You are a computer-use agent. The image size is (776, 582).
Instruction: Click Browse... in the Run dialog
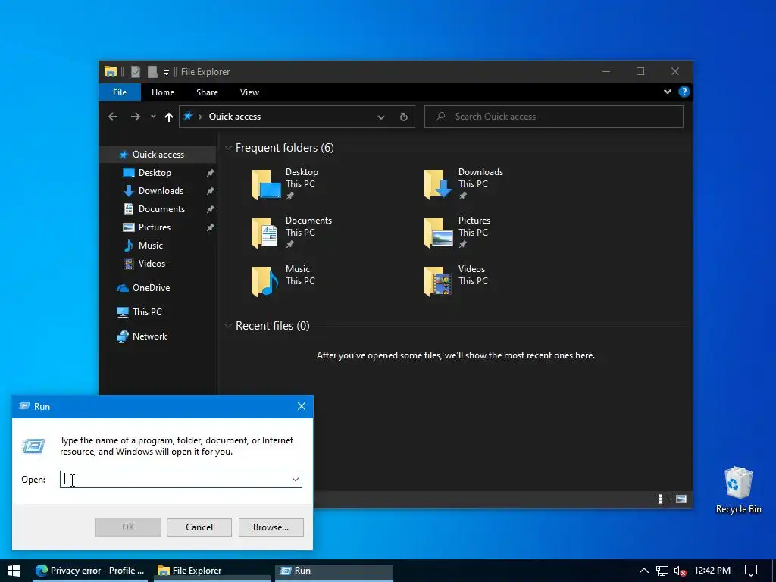(x=271, y=527)
